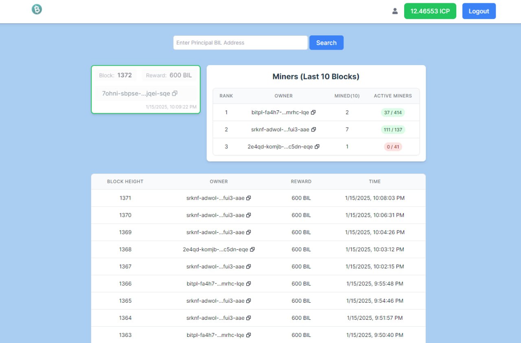Click the 0 / 41 active miners badge

point(393,147)
